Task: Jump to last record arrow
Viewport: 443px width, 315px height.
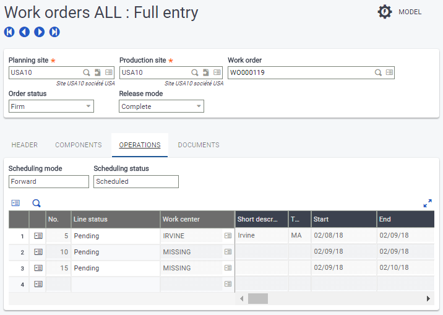Action: click(54, 32)
